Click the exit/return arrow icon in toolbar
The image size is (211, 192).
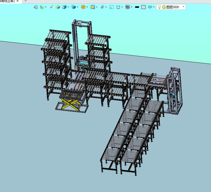click(35, 7)
